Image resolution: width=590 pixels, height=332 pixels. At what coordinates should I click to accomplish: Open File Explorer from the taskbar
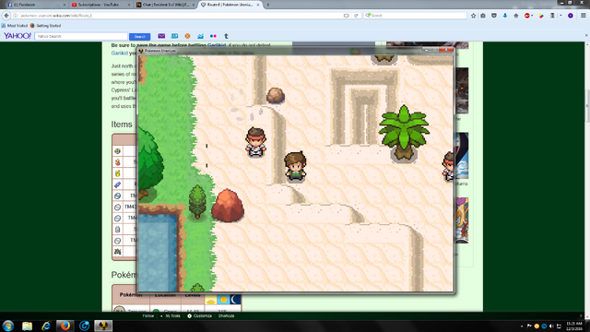[x=27, y=326]
